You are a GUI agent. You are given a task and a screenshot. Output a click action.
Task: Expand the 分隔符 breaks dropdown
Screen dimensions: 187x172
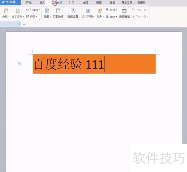(39, 10)
